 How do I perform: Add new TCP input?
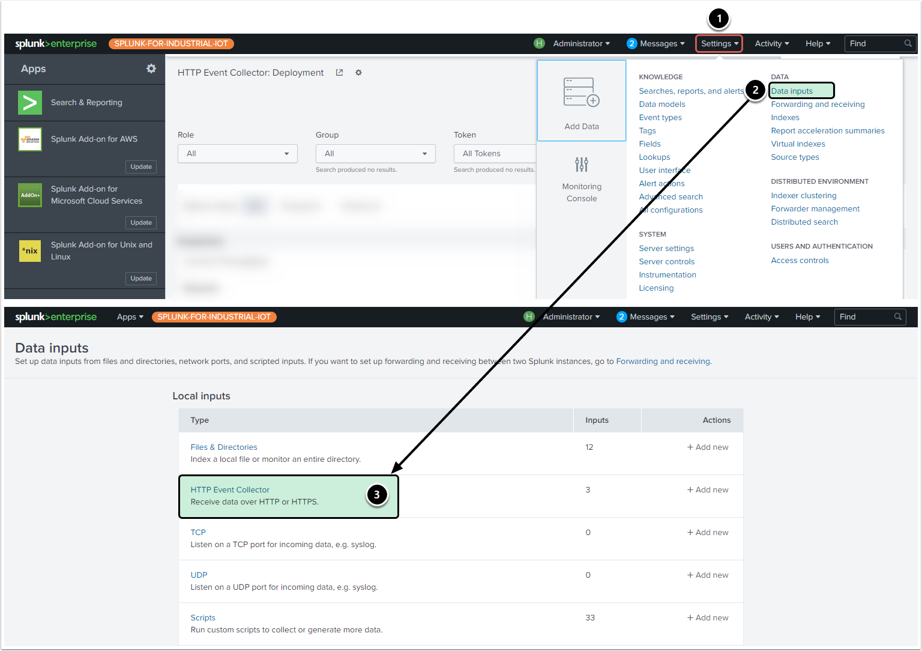point(708,533)
